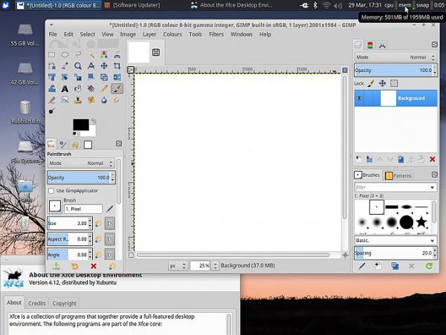This screenshot has width=446, height=335.
Task: Expand the Basic brush tag dropdown
Action: pos(395,241)
